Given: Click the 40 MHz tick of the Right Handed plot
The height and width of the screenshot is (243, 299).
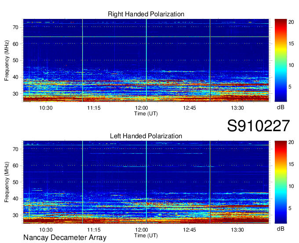Looking at the screenshot, I should 15,77.
